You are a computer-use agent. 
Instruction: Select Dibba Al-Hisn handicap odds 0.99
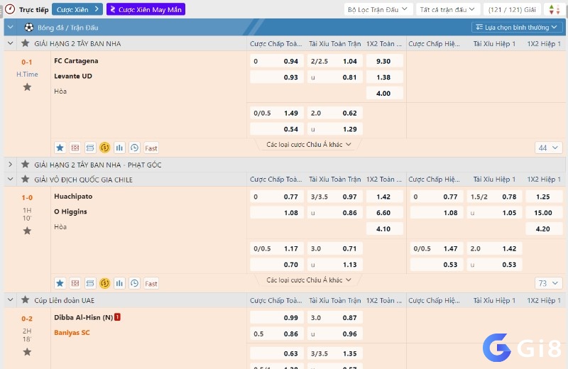click(277, 318)
